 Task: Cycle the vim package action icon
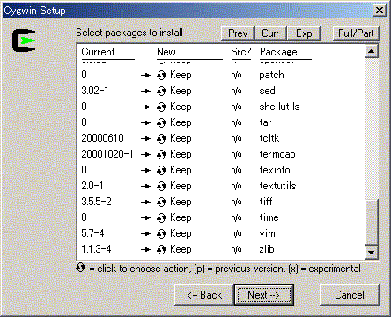(161, 234)
